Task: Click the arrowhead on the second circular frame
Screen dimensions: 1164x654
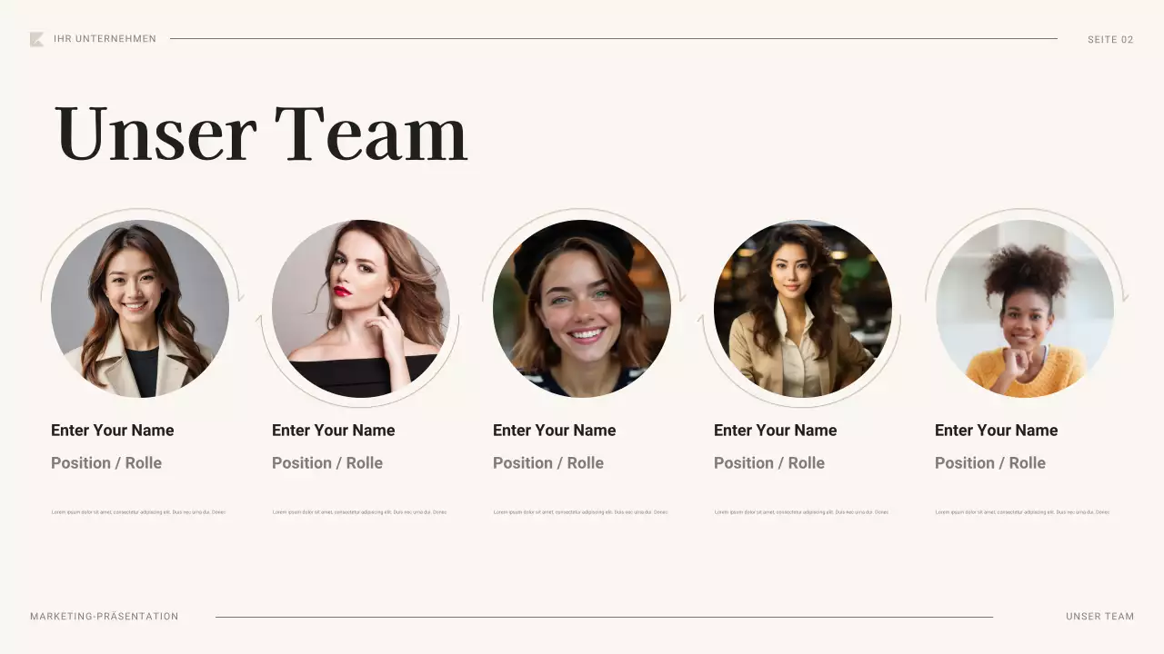Action: point(260,321)
